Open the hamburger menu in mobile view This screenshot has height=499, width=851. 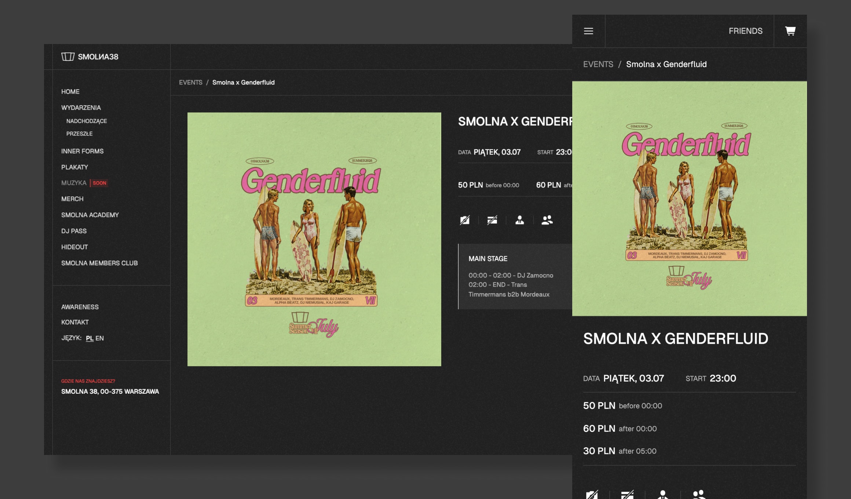588,31
